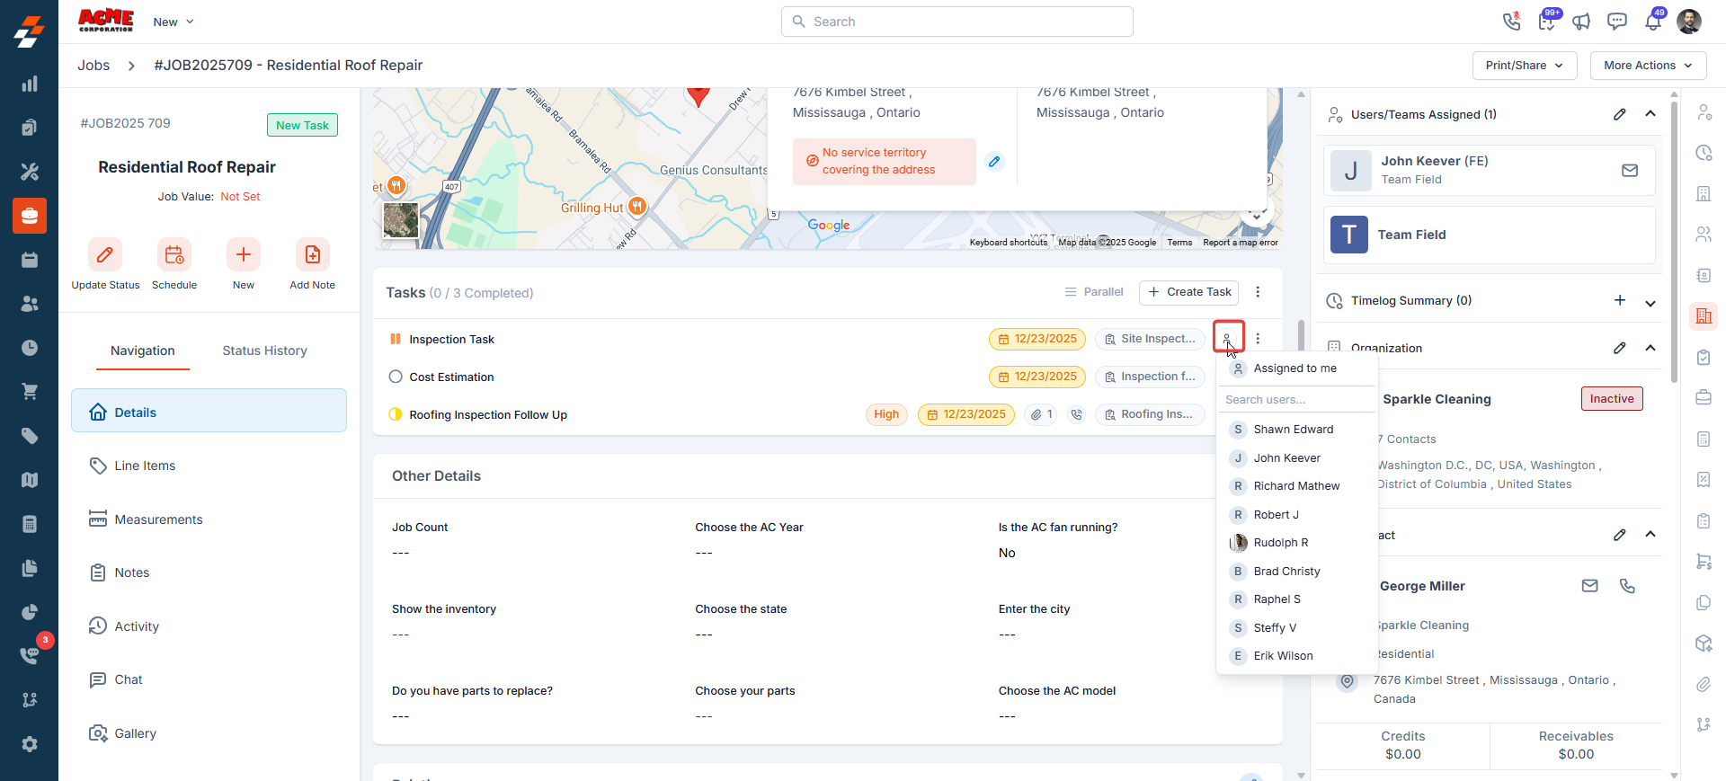The height and width of the screenshot is (781, 1726).
Task: Open Chat in navigation
Action: pos(209,679)
